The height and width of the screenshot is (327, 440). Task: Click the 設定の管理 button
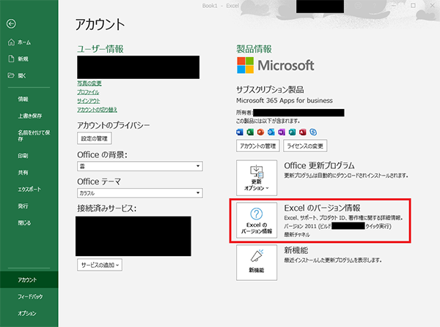click(95, 138)
